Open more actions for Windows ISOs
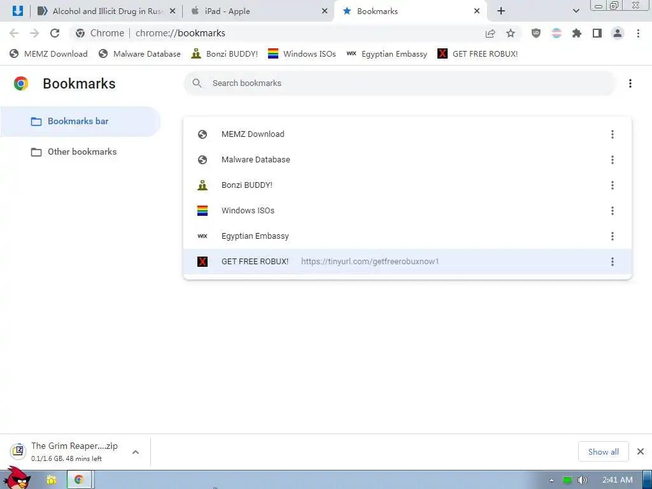Image resolution: width=652 pixels, height=489 pixels. click(612, 210)
